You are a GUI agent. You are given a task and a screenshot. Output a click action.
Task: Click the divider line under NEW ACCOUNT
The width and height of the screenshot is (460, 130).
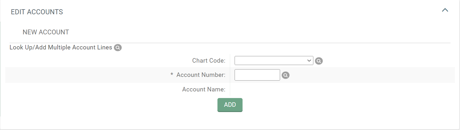(x=230, y=43)
